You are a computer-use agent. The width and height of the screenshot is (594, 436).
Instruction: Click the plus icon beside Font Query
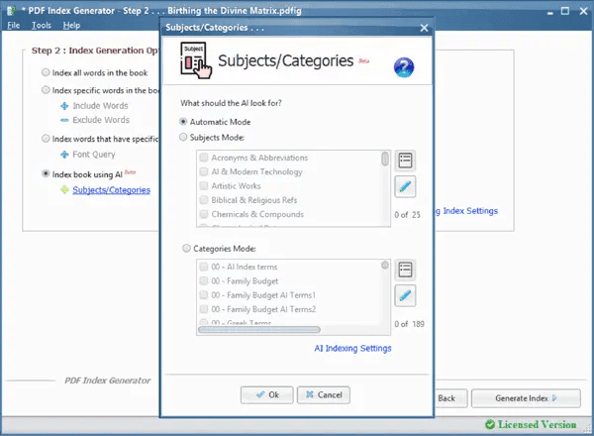[64, 155]
